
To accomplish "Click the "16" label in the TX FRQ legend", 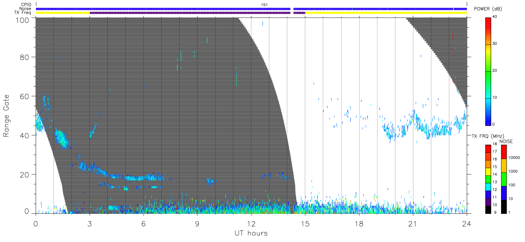I will [495, 159].
